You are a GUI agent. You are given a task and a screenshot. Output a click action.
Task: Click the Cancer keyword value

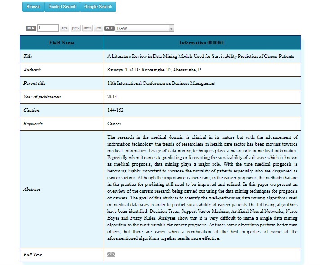[114, 124]
